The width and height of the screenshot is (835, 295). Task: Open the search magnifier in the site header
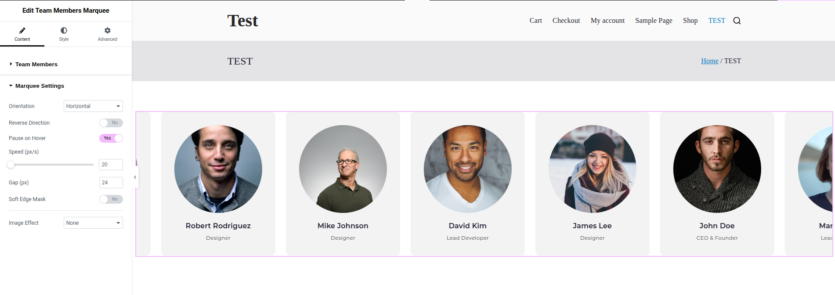[737, 21]
